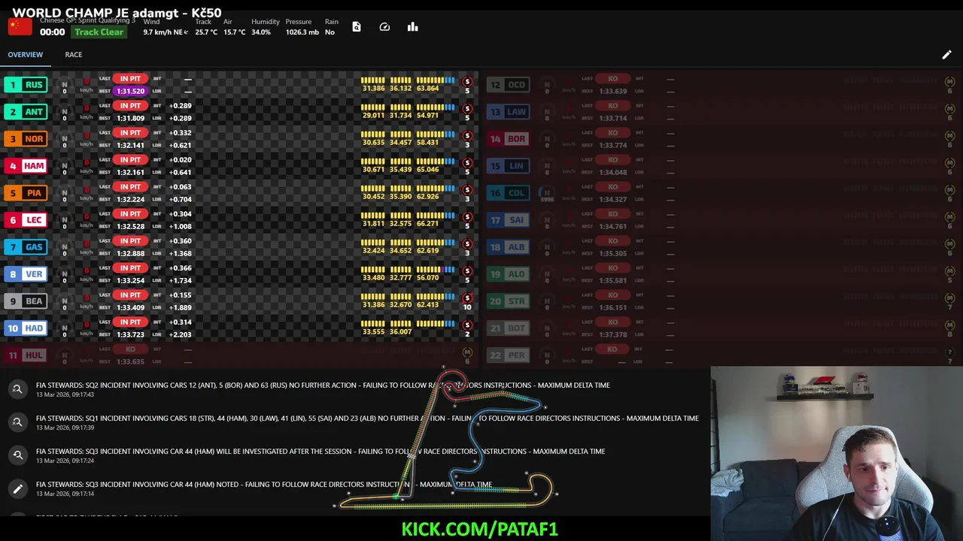This screenshot has width=963, height=541.
Task: Click the soft tyre icon for BEA
Action: pos(467,298)
